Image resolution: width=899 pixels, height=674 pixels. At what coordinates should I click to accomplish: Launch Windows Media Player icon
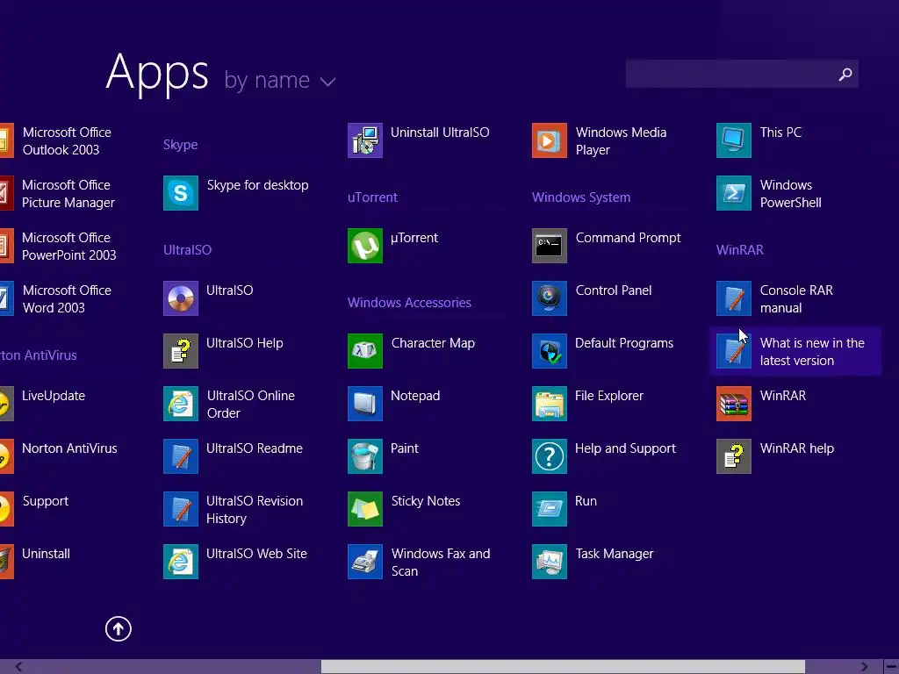point(550,140)
